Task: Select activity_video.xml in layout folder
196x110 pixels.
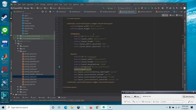Action: point(30,77)
